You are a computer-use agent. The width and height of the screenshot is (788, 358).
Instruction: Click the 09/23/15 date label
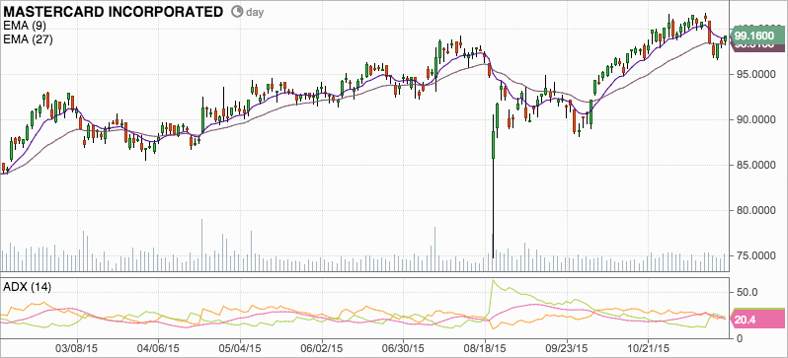click(x=567, y=348)
